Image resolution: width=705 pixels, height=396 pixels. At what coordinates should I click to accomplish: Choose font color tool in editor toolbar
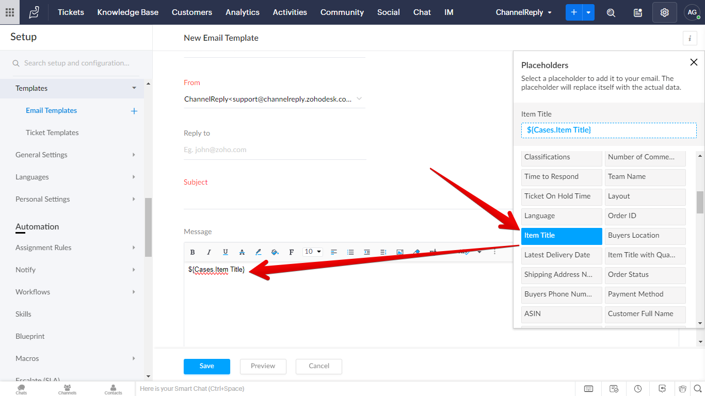[x=259, y=252]
